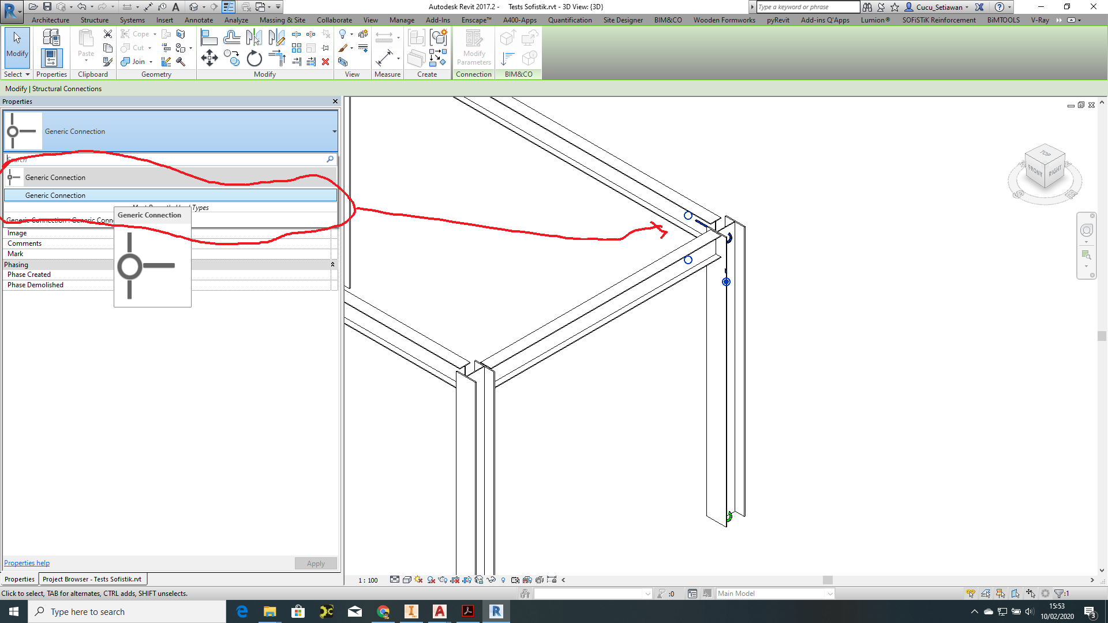Open the Main Model dropdown
The height and width of the screenshot is (623, 1108).
(830, 593)
